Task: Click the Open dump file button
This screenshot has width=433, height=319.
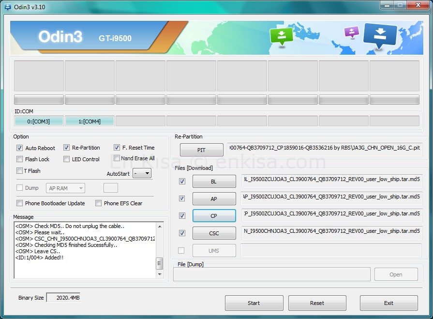Action: coord(396,274)
